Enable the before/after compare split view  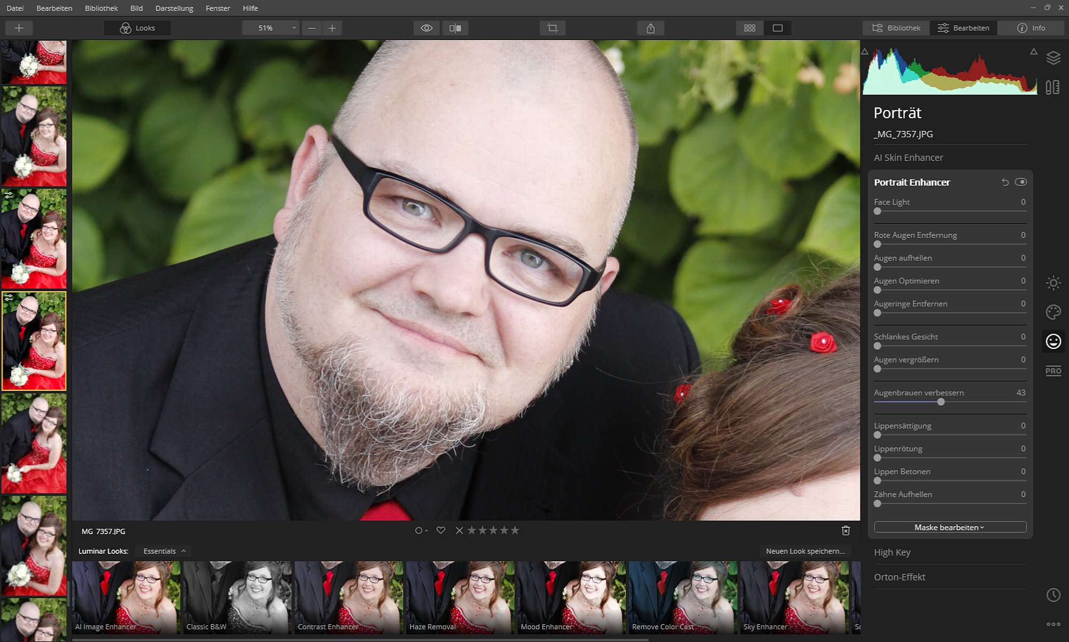click(x=455, y=28)
